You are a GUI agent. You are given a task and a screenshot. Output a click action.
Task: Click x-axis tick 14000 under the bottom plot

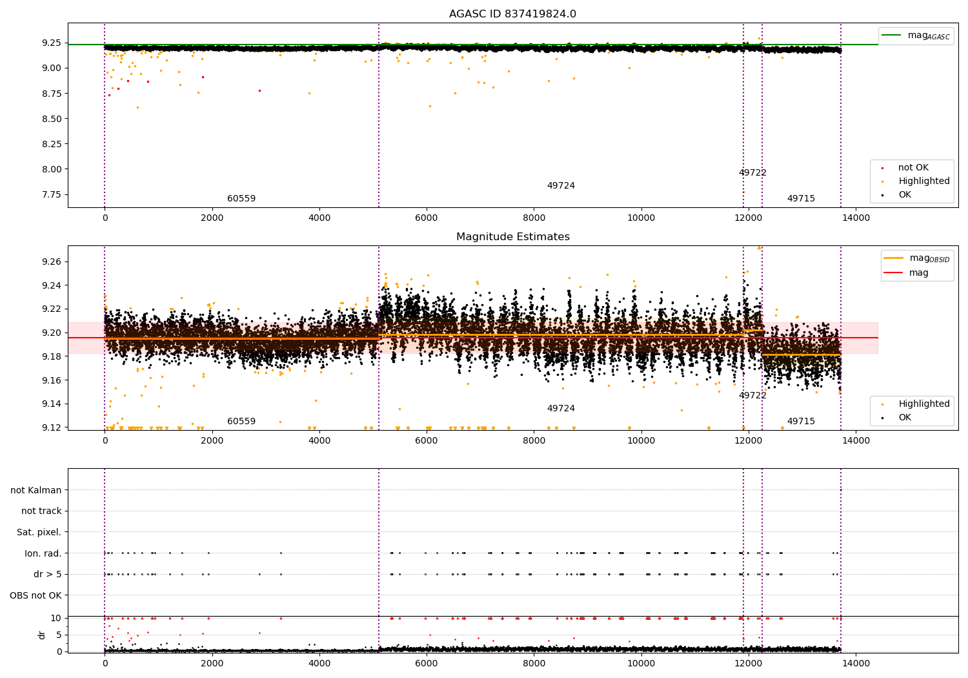click(x=856, y=663)
